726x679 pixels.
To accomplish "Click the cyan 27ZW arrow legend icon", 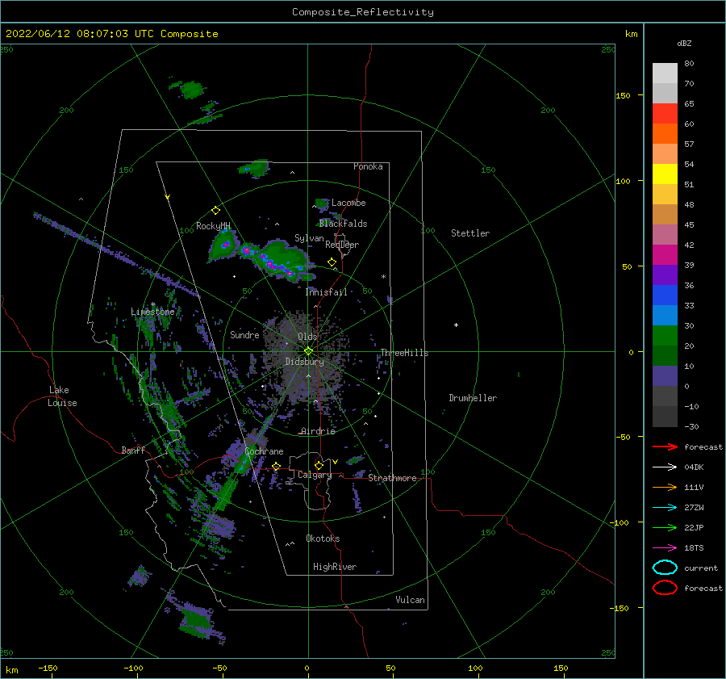I will pyautogui.click(x=665, y=508).
